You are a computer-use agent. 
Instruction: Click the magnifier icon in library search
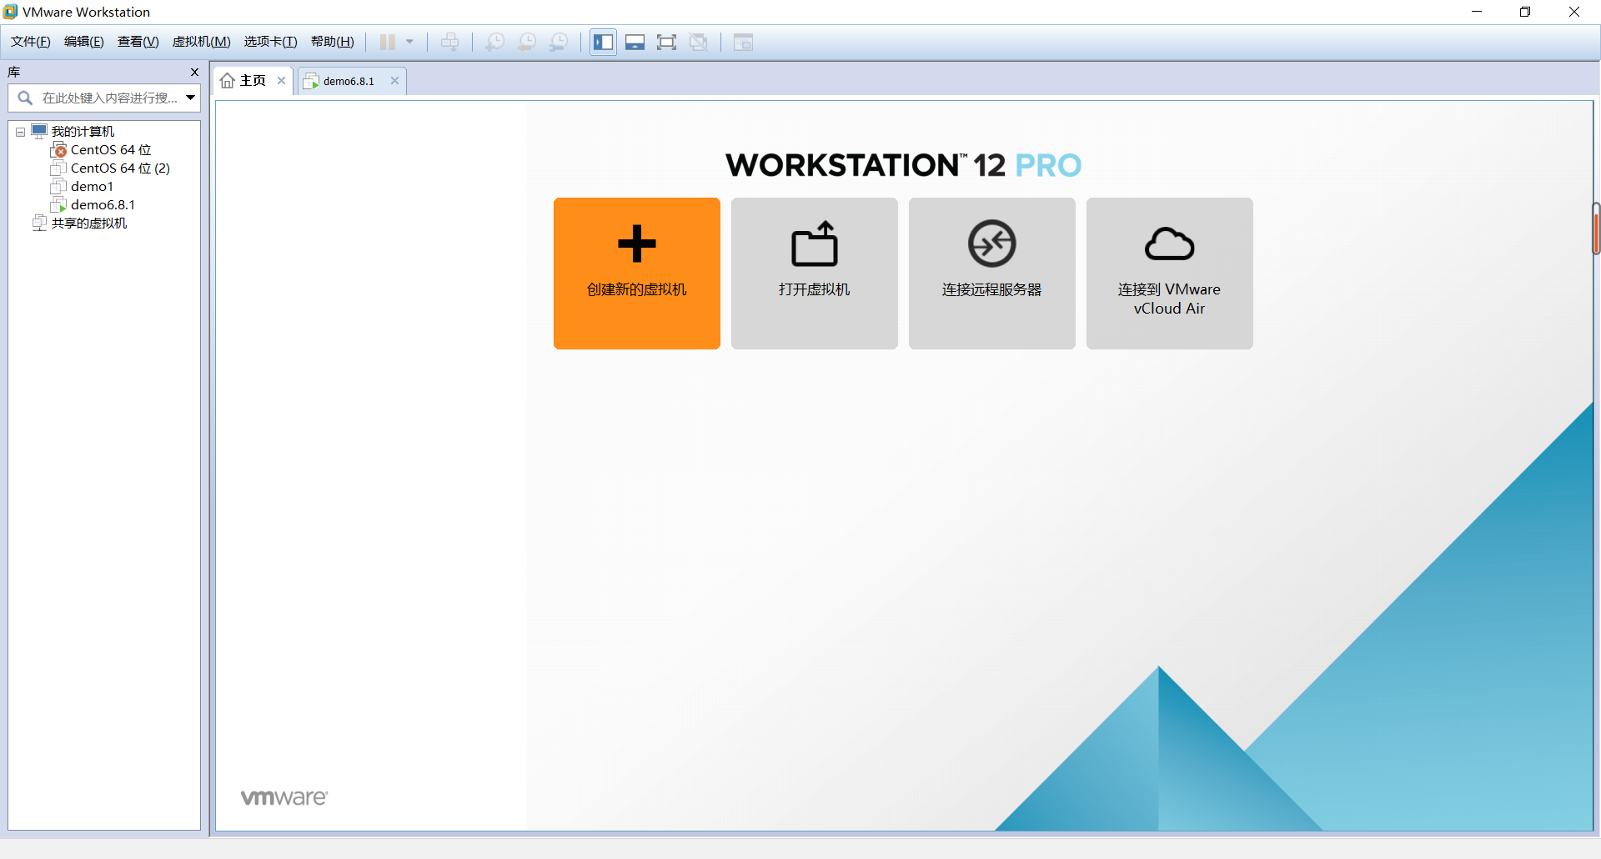coord(25,98)
